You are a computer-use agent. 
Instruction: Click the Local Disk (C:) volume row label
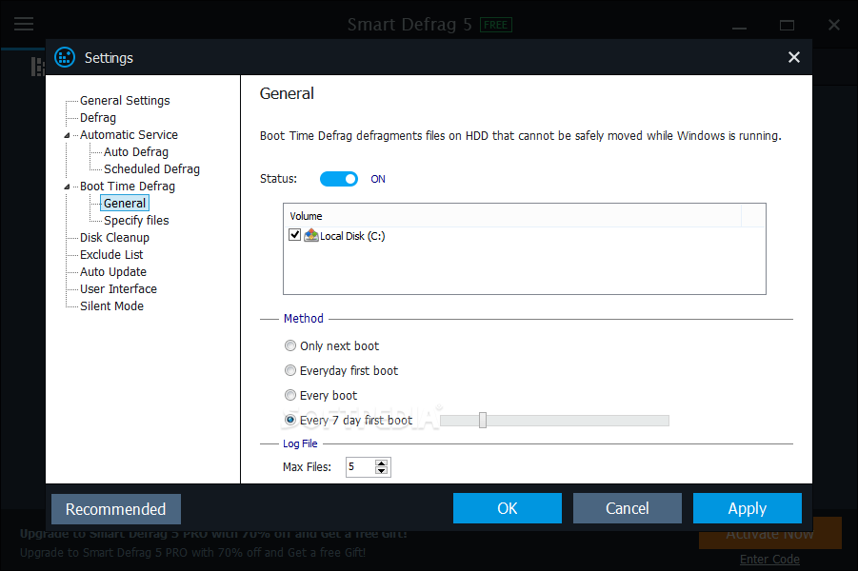click(x=352, y=236)
